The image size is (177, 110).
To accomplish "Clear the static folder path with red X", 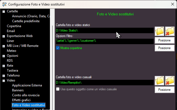I will click(170, 31).
